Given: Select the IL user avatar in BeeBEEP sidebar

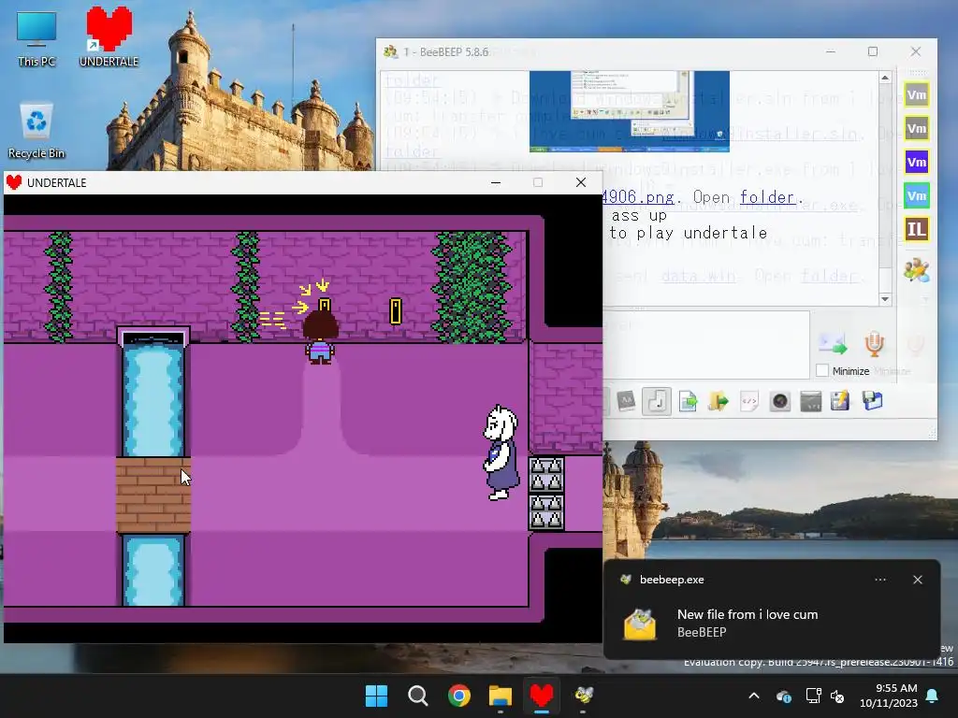Looking at the screenshot, I should [x=917, y=230].
